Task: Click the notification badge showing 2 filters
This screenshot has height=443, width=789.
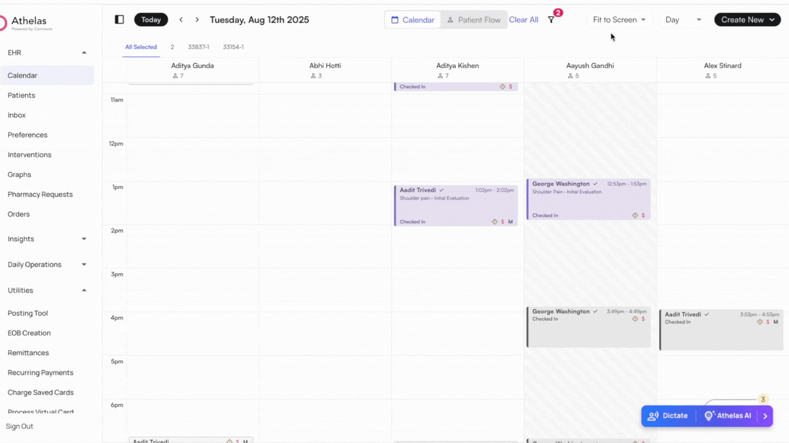Action: 558,13
